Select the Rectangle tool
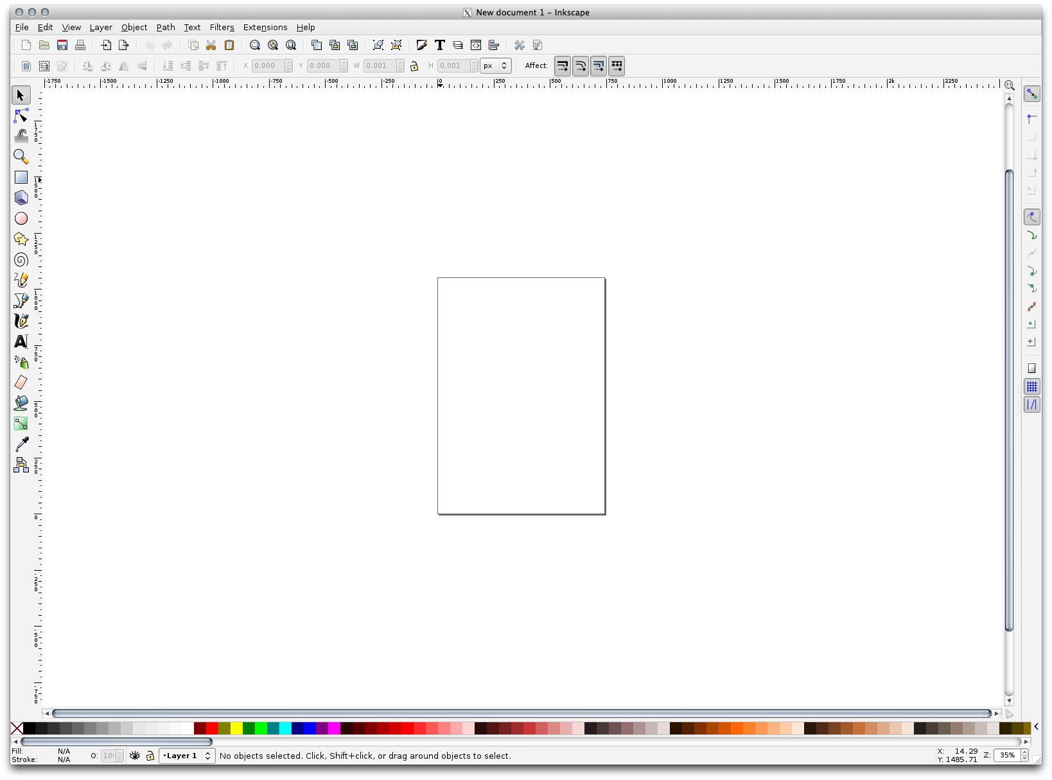The image size is (1052, 780). pyautogui.click(x=21, y=177)
